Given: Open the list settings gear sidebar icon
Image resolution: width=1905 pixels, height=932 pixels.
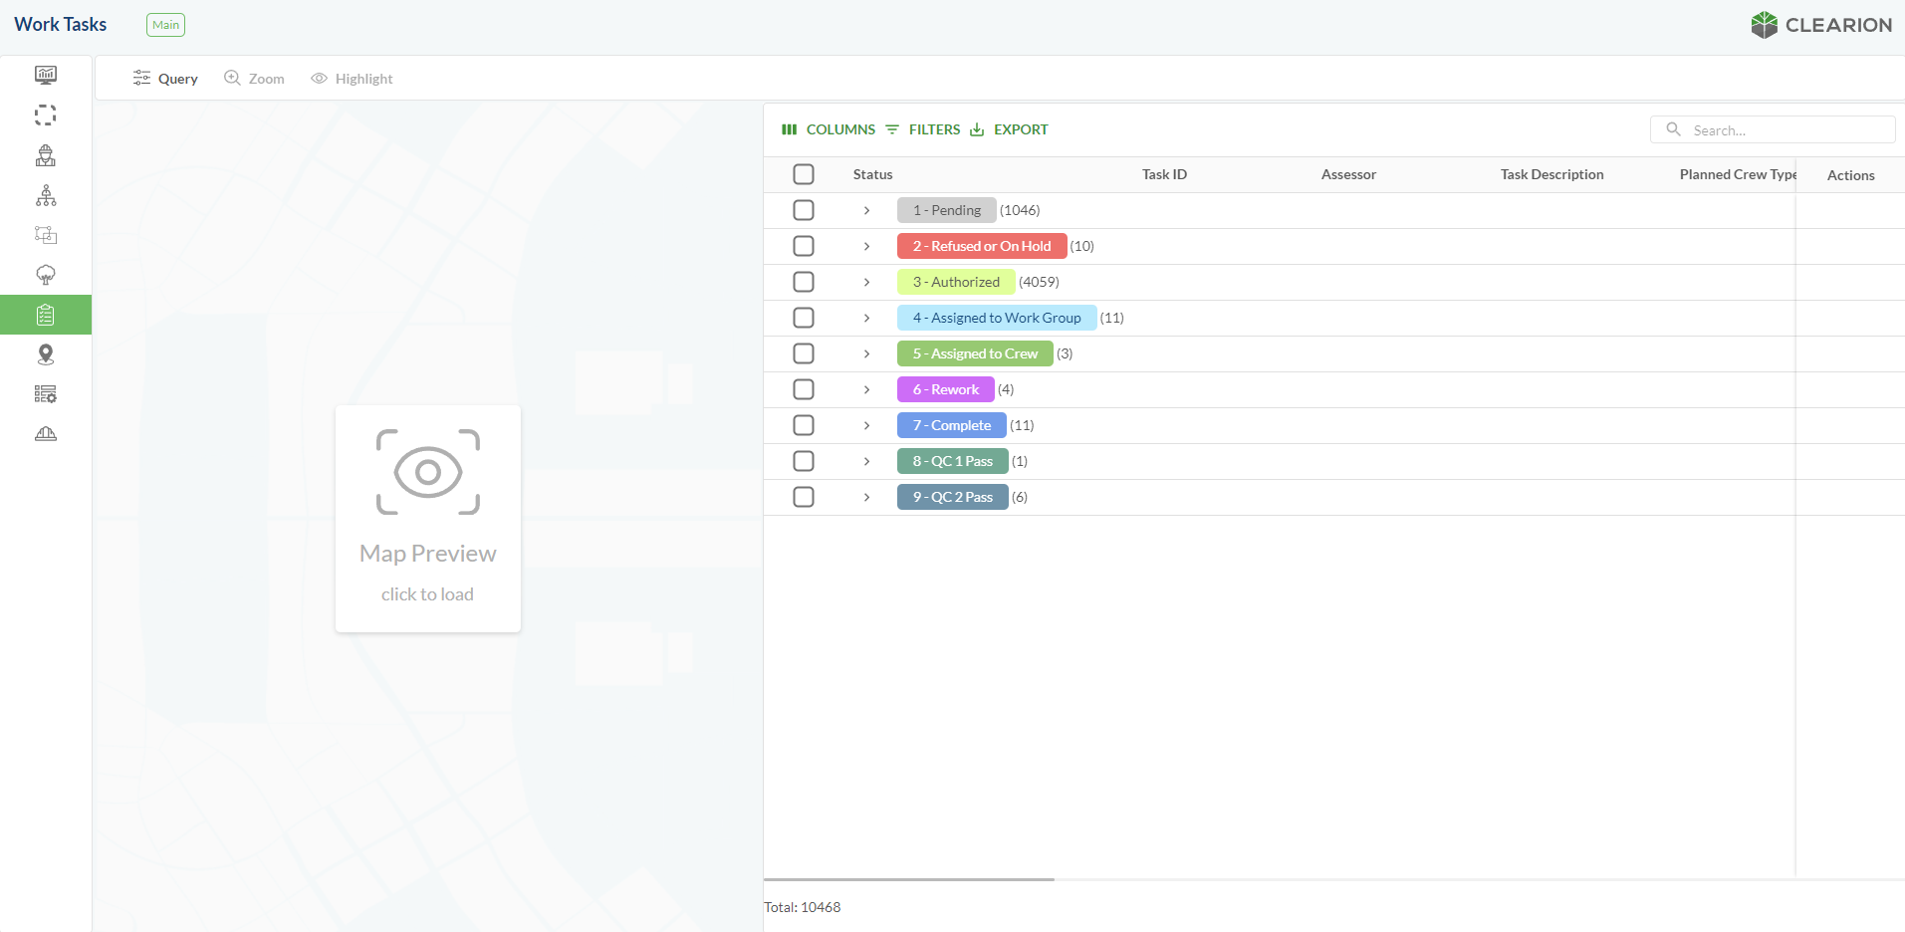Looking at the screenshot, I should click(46, 394).
